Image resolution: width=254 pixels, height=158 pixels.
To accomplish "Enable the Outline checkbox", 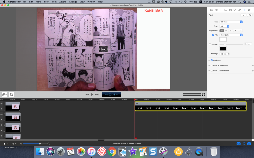I will pyautogui.click(x=210, y=44).
